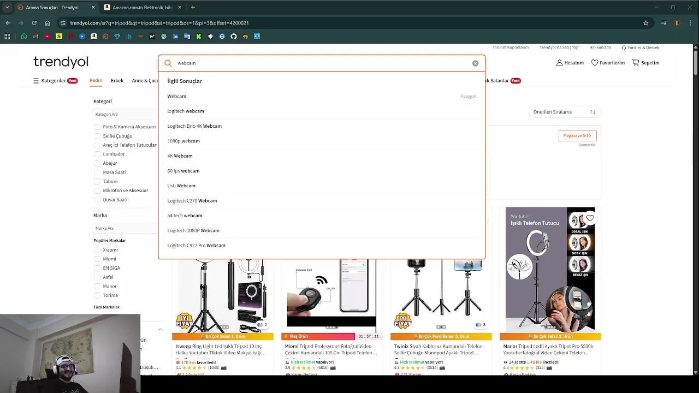Click the orange search magnifier icon
Image resolution: width=699 pixels, height=393 pixels.
pyautogui.click(x=168, y=63)
